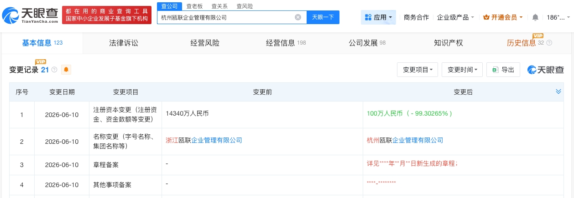Open the account 186 dropdown
Image resolution: width=574 pixels, height=198 pixels.
[x=558, y=17]
